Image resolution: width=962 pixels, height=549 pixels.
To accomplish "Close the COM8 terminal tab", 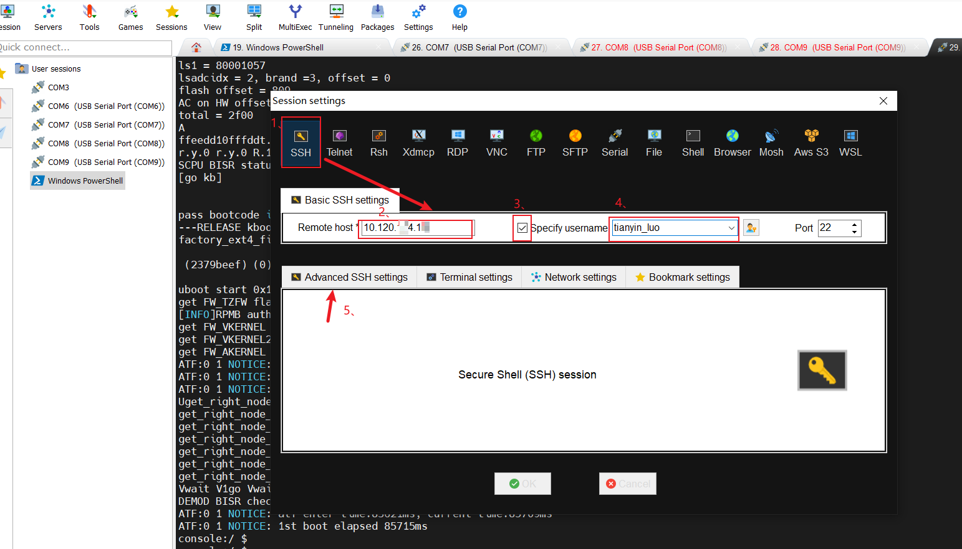I will tap(738, 47).
